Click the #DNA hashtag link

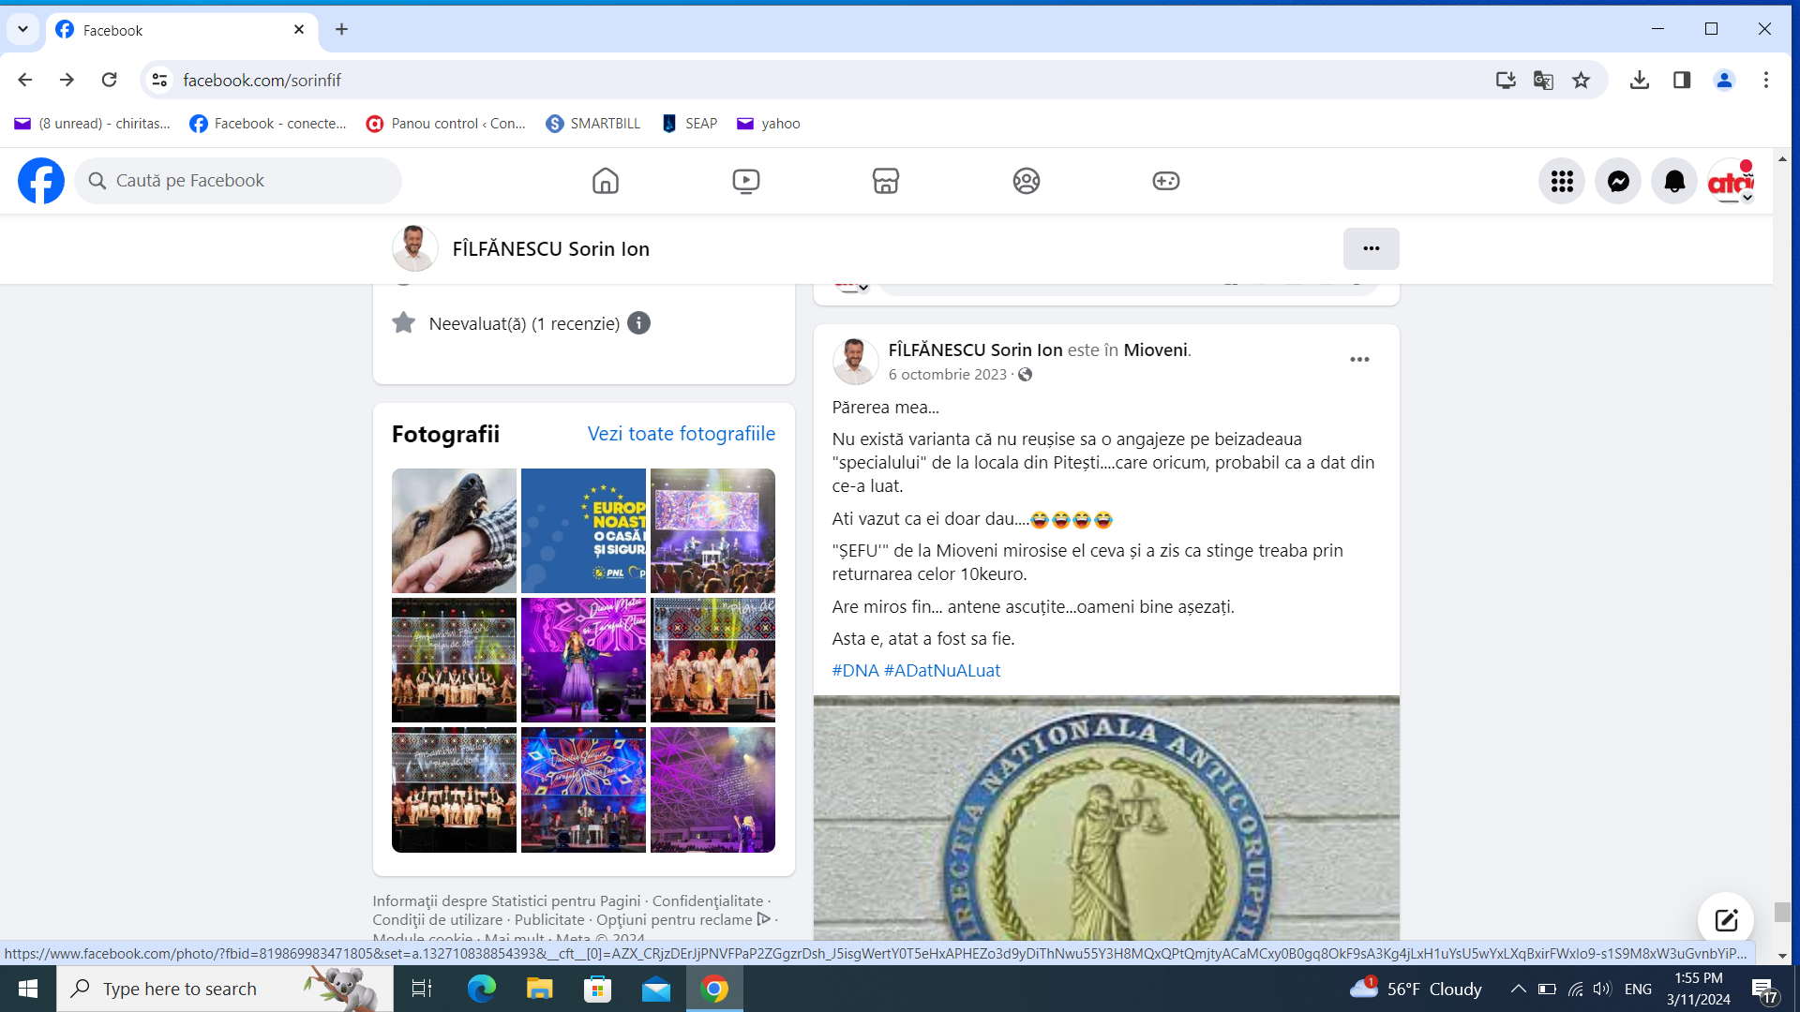coord(855,671)
